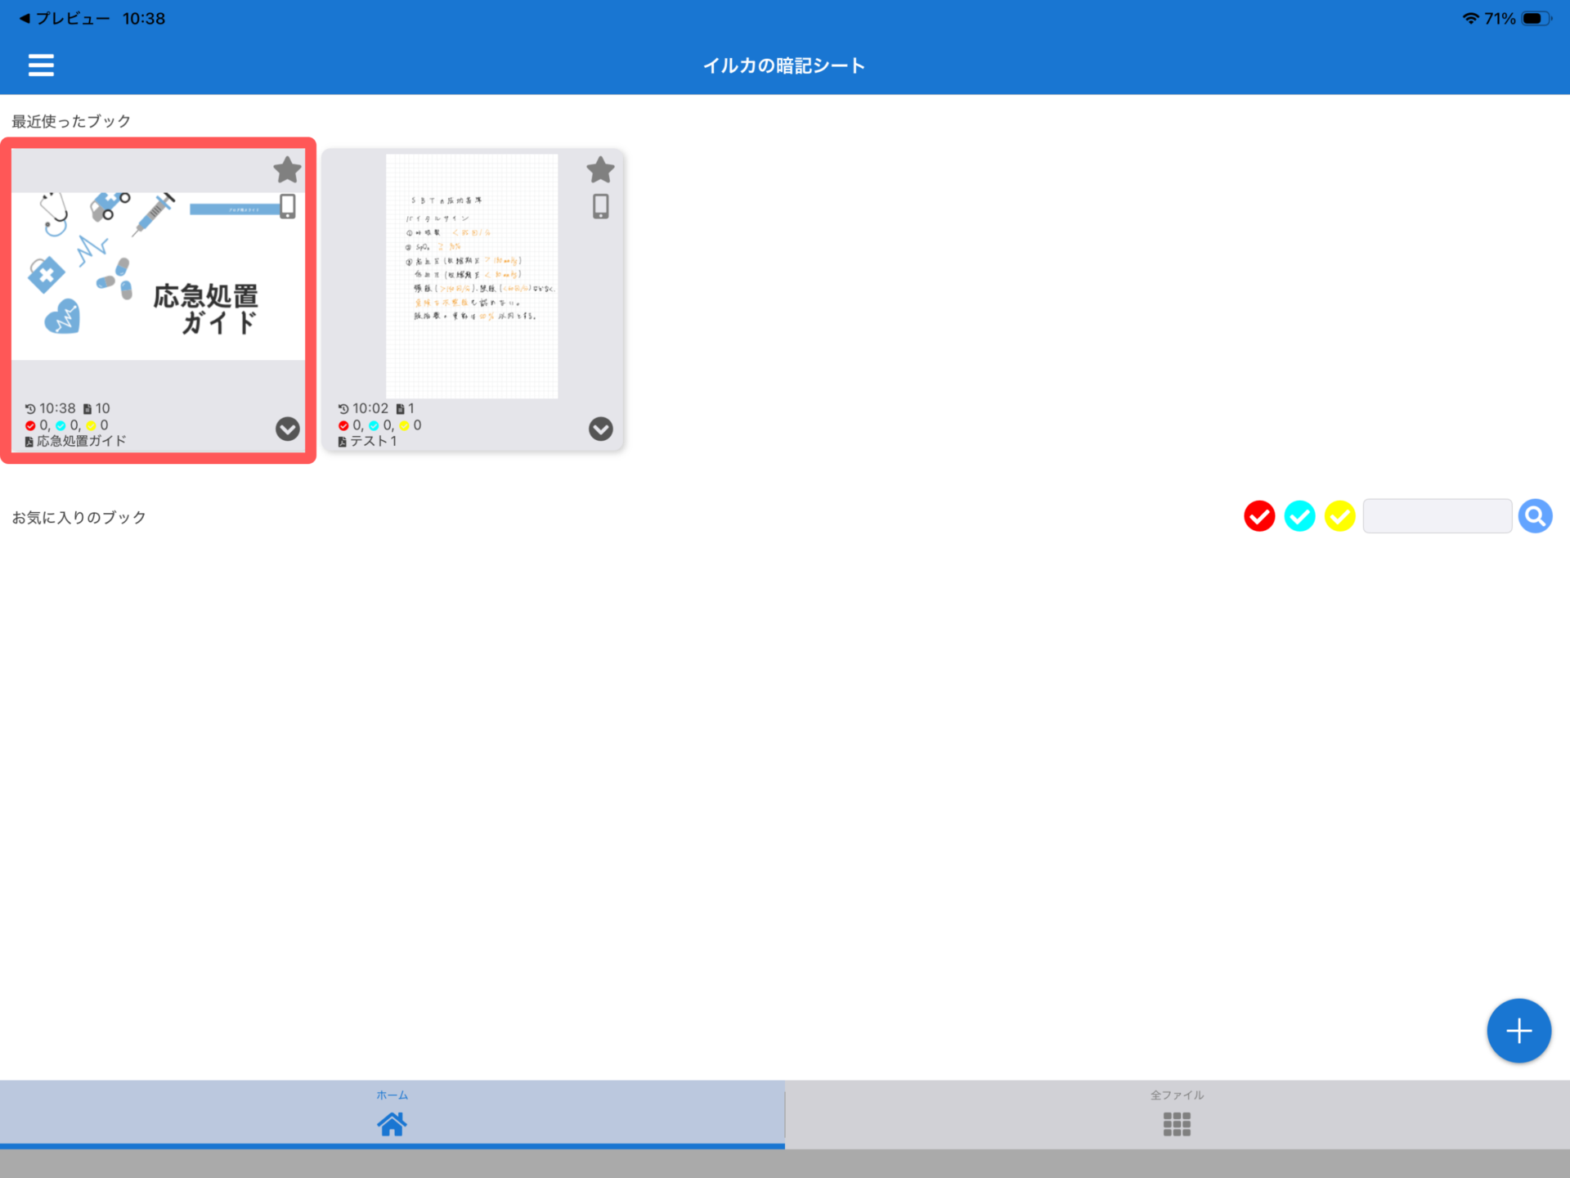Open the テスト1 handwritten note thumbnail
The height and width of the screenshot is (1178, 1570).
[472, 276]
